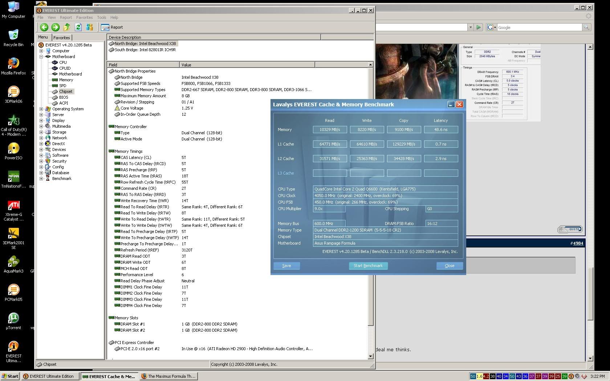Click the Windows Start button
Screen dimensions: 610x381
[x=10, y=376]
